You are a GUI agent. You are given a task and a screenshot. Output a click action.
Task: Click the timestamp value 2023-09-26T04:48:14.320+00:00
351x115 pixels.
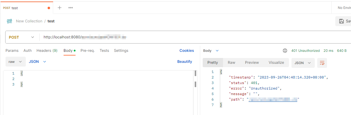292,77
